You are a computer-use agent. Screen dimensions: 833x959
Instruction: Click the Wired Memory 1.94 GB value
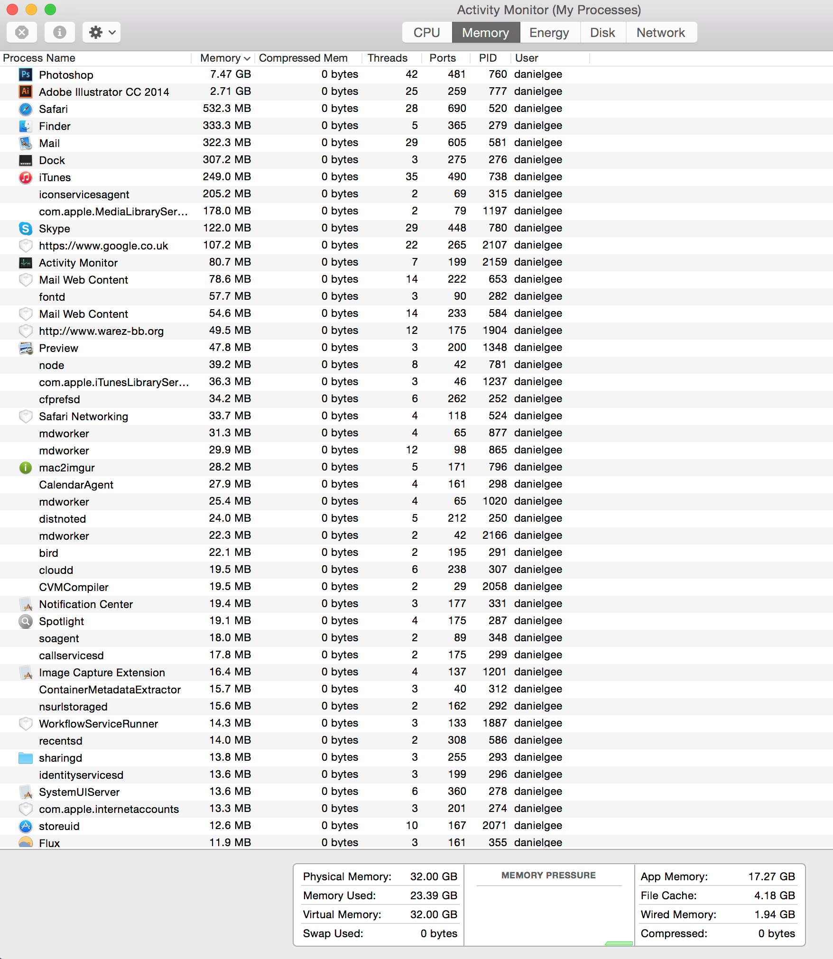tap(775, 914)
